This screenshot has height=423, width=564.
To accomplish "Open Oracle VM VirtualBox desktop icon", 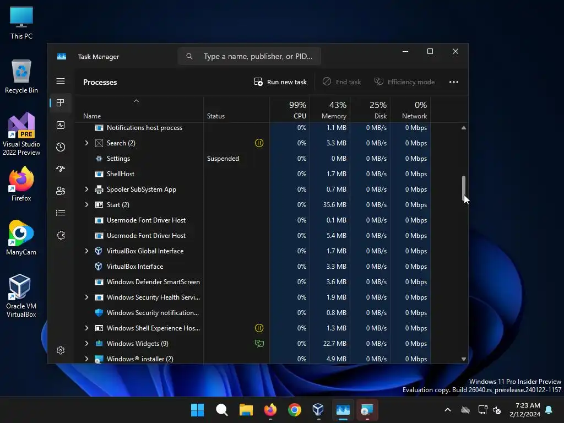I will (21, 296).
